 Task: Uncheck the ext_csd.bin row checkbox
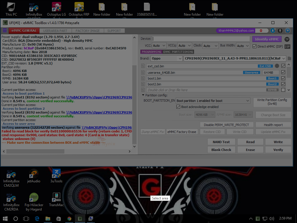pyautogui.click(x=283, y=66)
